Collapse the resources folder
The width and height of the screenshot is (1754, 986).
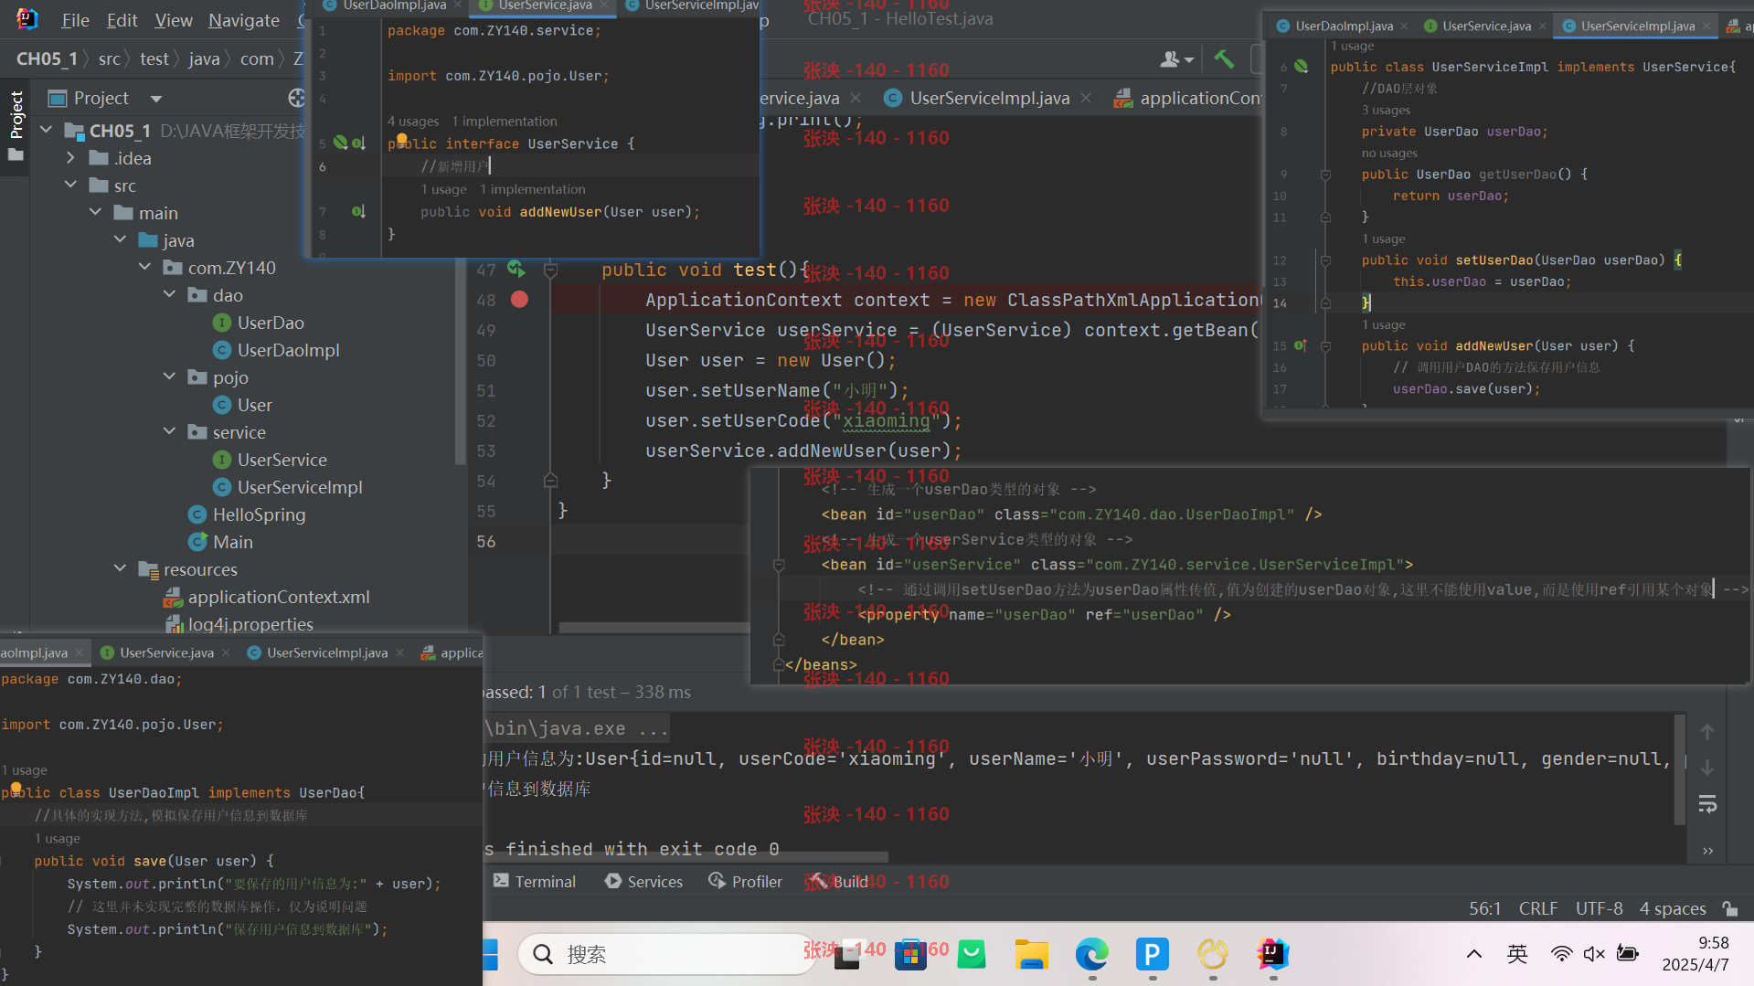tap(121, 569)
